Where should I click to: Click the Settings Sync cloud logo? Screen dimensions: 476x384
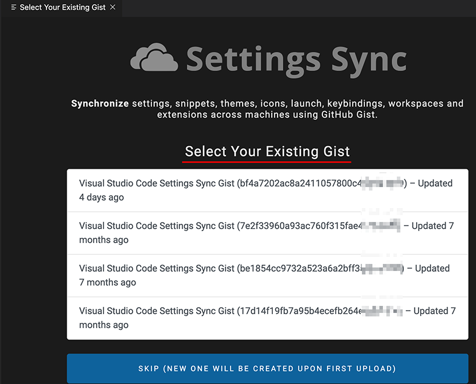click(154, 58)
